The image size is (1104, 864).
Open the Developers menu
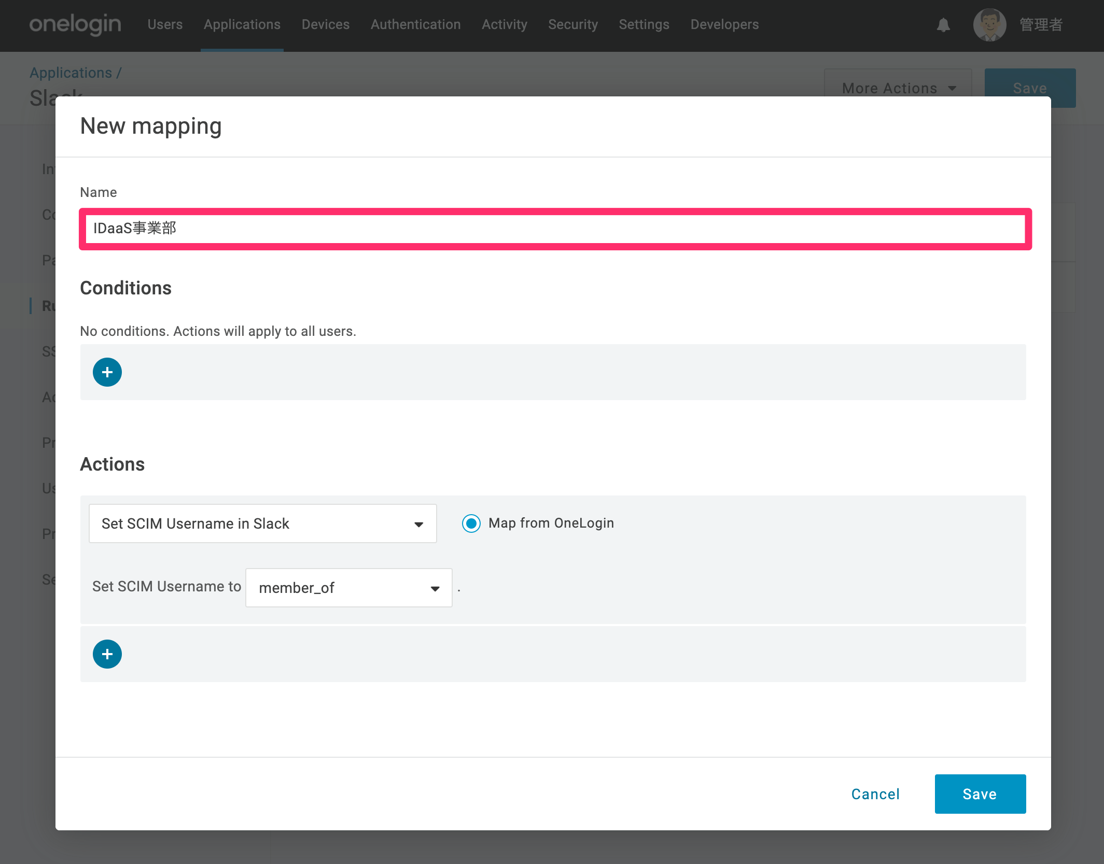click(x=724, y=24)
